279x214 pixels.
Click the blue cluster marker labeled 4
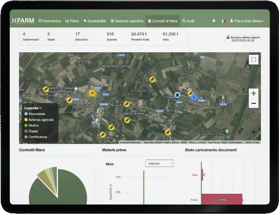pyautogui.click(x=194, y=97)
